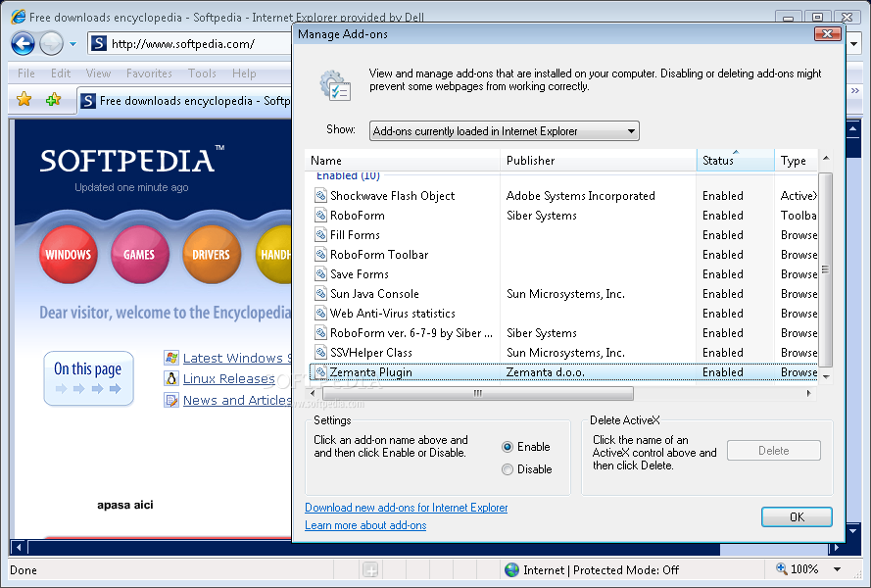Click the Favorites Center star icon

(24, 100)
